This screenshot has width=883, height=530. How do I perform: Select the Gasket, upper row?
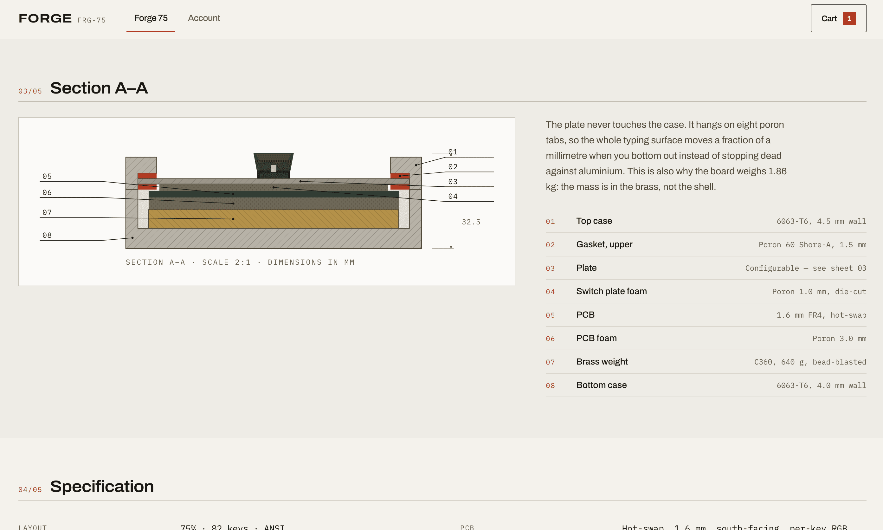click(x=706, y=245)
